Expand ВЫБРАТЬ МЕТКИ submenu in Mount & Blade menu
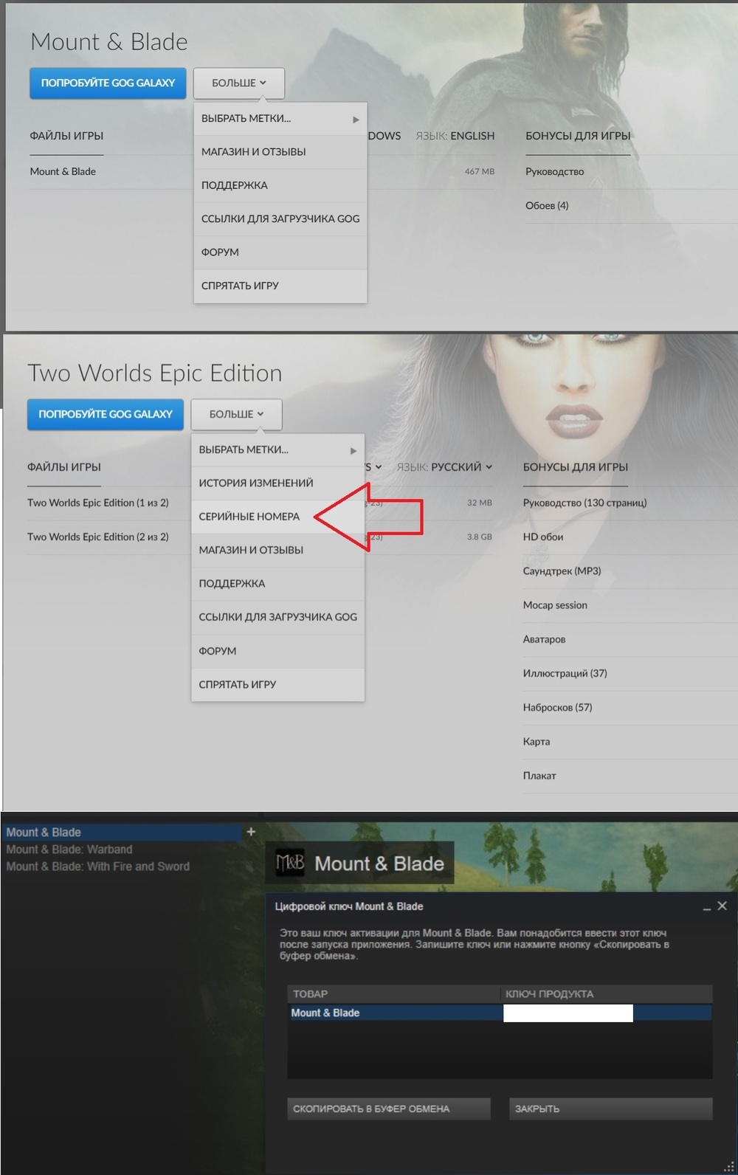This screenshot has height=1175, width=738. click(x=280, y=119)
